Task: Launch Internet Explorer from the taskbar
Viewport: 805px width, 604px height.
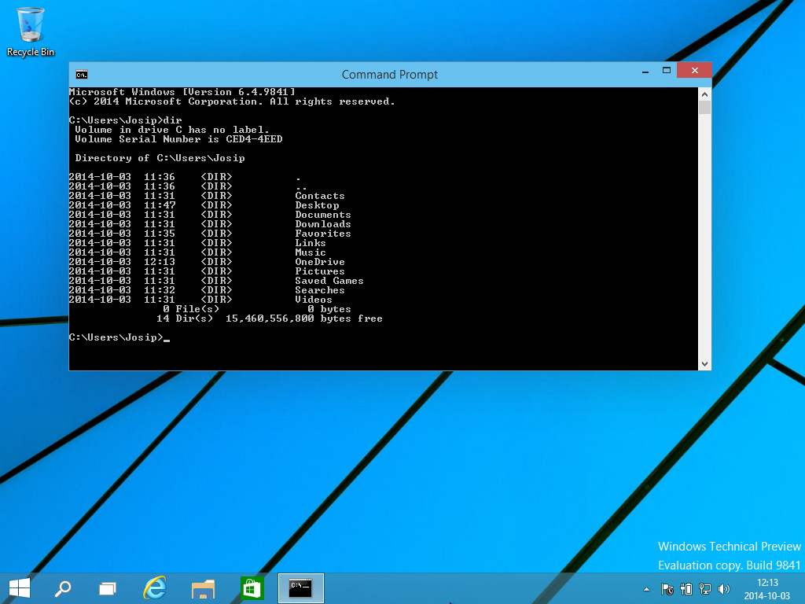Action: [x=155, y=587]
